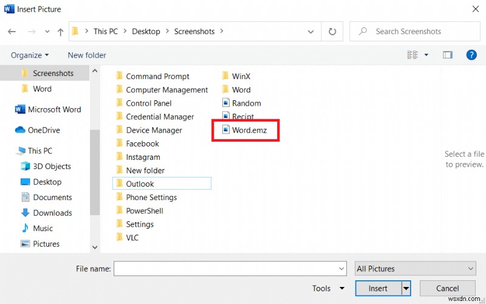Click the Desktop breadcrumb in address bar
486x304 pixels.
pos(146,31)
